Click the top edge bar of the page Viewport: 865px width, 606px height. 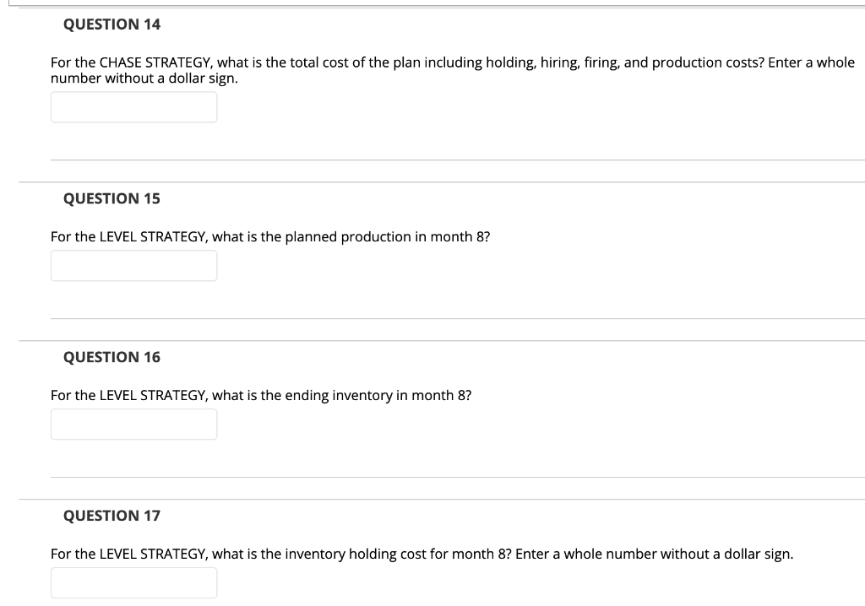(x=432, y=3)
